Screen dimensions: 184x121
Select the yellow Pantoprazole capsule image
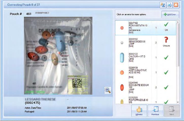click(x=122, y=102)
